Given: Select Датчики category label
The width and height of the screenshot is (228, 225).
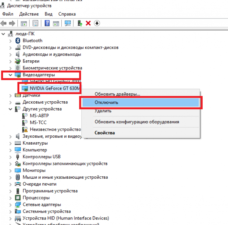Looking at the screenshot, I should pyautogui.click(x=31, y=95).
